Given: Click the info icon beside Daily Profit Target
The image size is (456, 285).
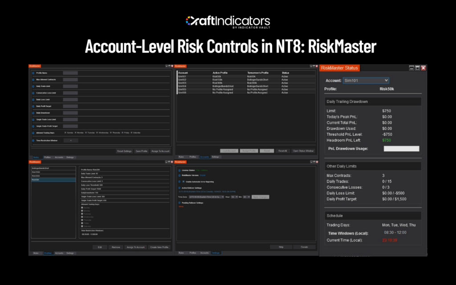Looking at the screenshot, I should (x=33, y=106).
